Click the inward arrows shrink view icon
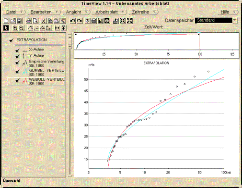242x188 pixels. click(x=123, y=21)
